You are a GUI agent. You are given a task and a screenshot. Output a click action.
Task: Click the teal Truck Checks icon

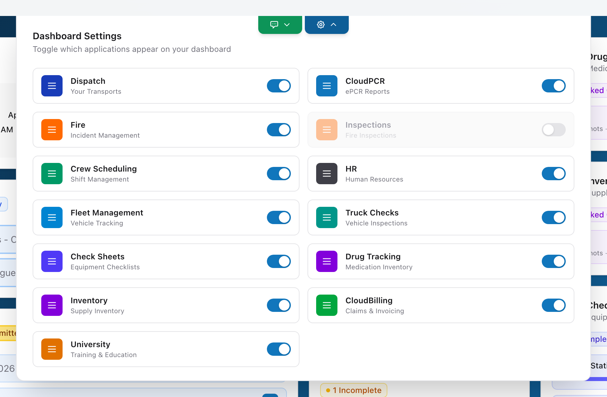click(327, 217)
